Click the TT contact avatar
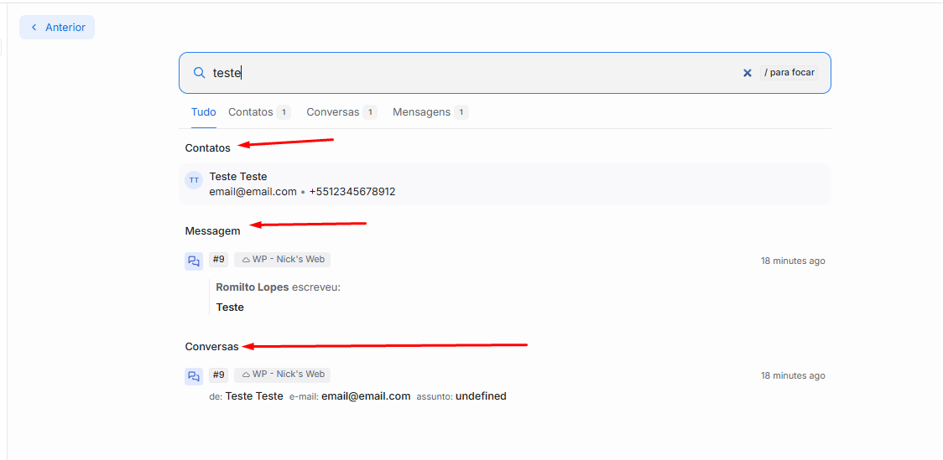The height and width of the screenshot is (460, 943). pos(194,180)
